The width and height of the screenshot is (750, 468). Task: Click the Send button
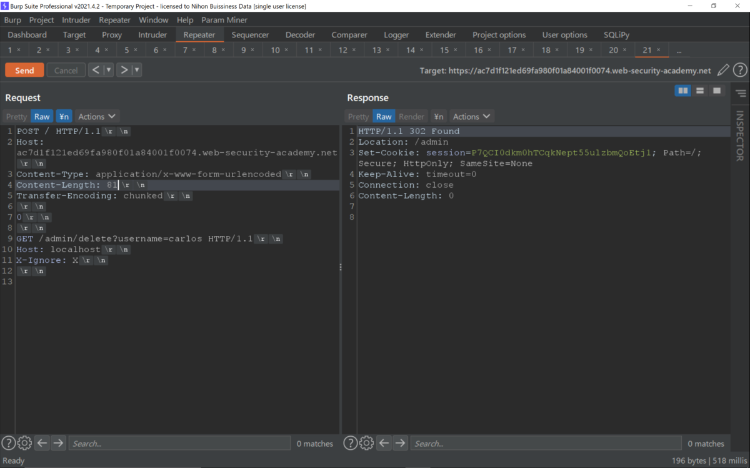pyautogui.click(x=24, y=71)
